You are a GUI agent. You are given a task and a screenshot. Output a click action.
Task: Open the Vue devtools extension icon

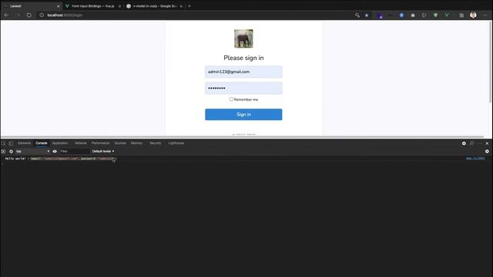[x=447, y=15]
